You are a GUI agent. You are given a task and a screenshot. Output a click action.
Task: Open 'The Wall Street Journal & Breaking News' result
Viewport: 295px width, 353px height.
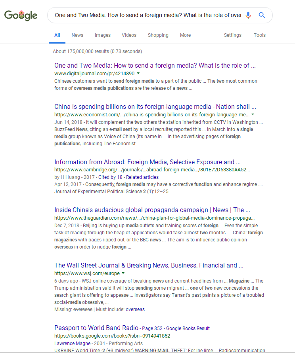(149, 265)
